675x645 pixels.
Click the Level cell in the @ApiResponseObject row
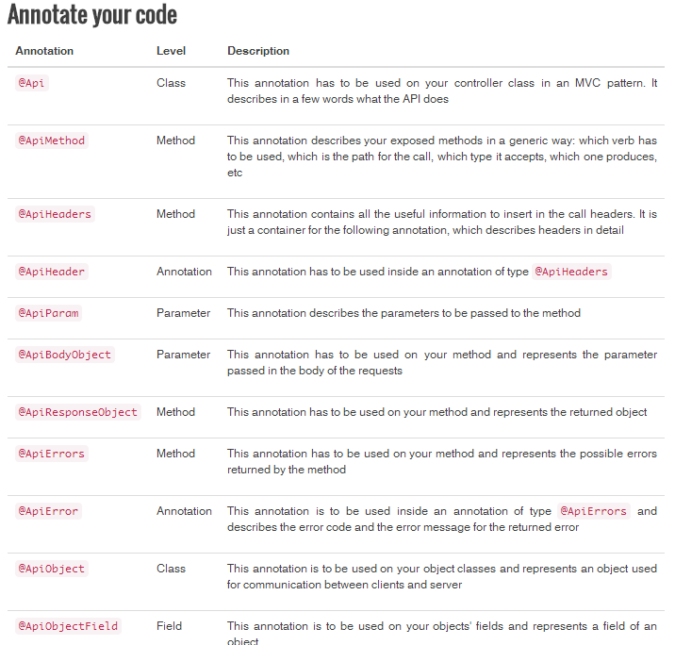175,412
